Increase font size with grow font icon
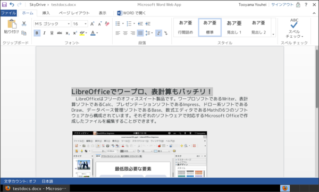 92,24
